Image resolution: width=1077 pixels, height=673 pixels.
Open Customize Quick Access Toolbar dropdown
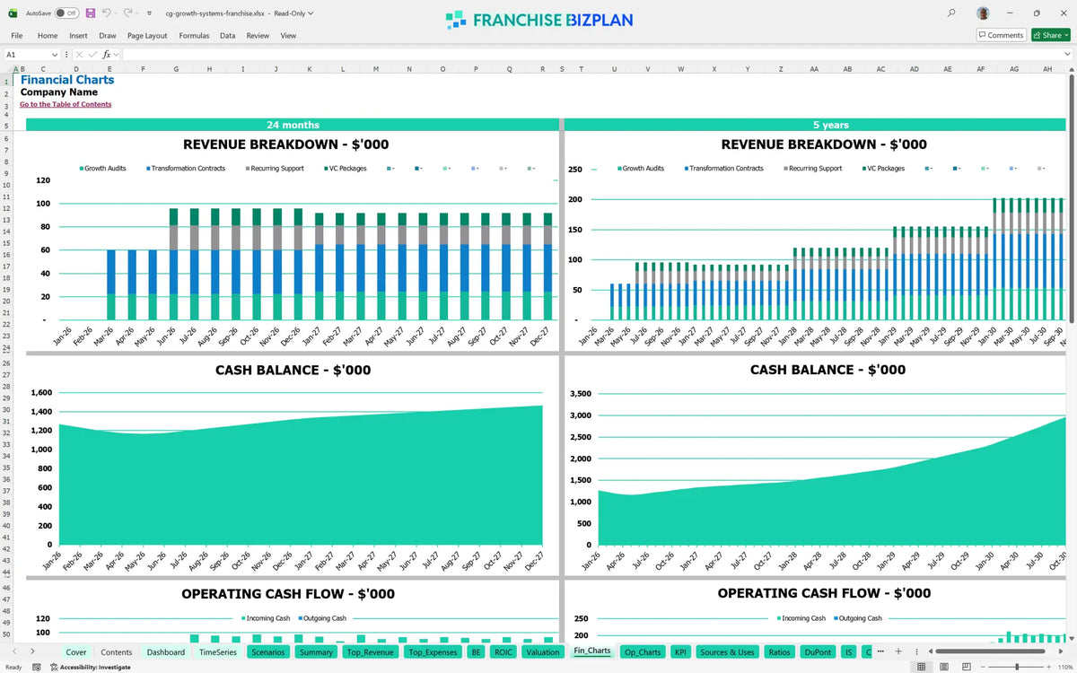tap(150, 13)
